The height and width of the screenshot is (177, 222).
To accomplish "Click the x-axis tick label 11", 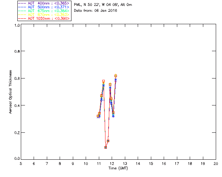I will coord(99,164).
